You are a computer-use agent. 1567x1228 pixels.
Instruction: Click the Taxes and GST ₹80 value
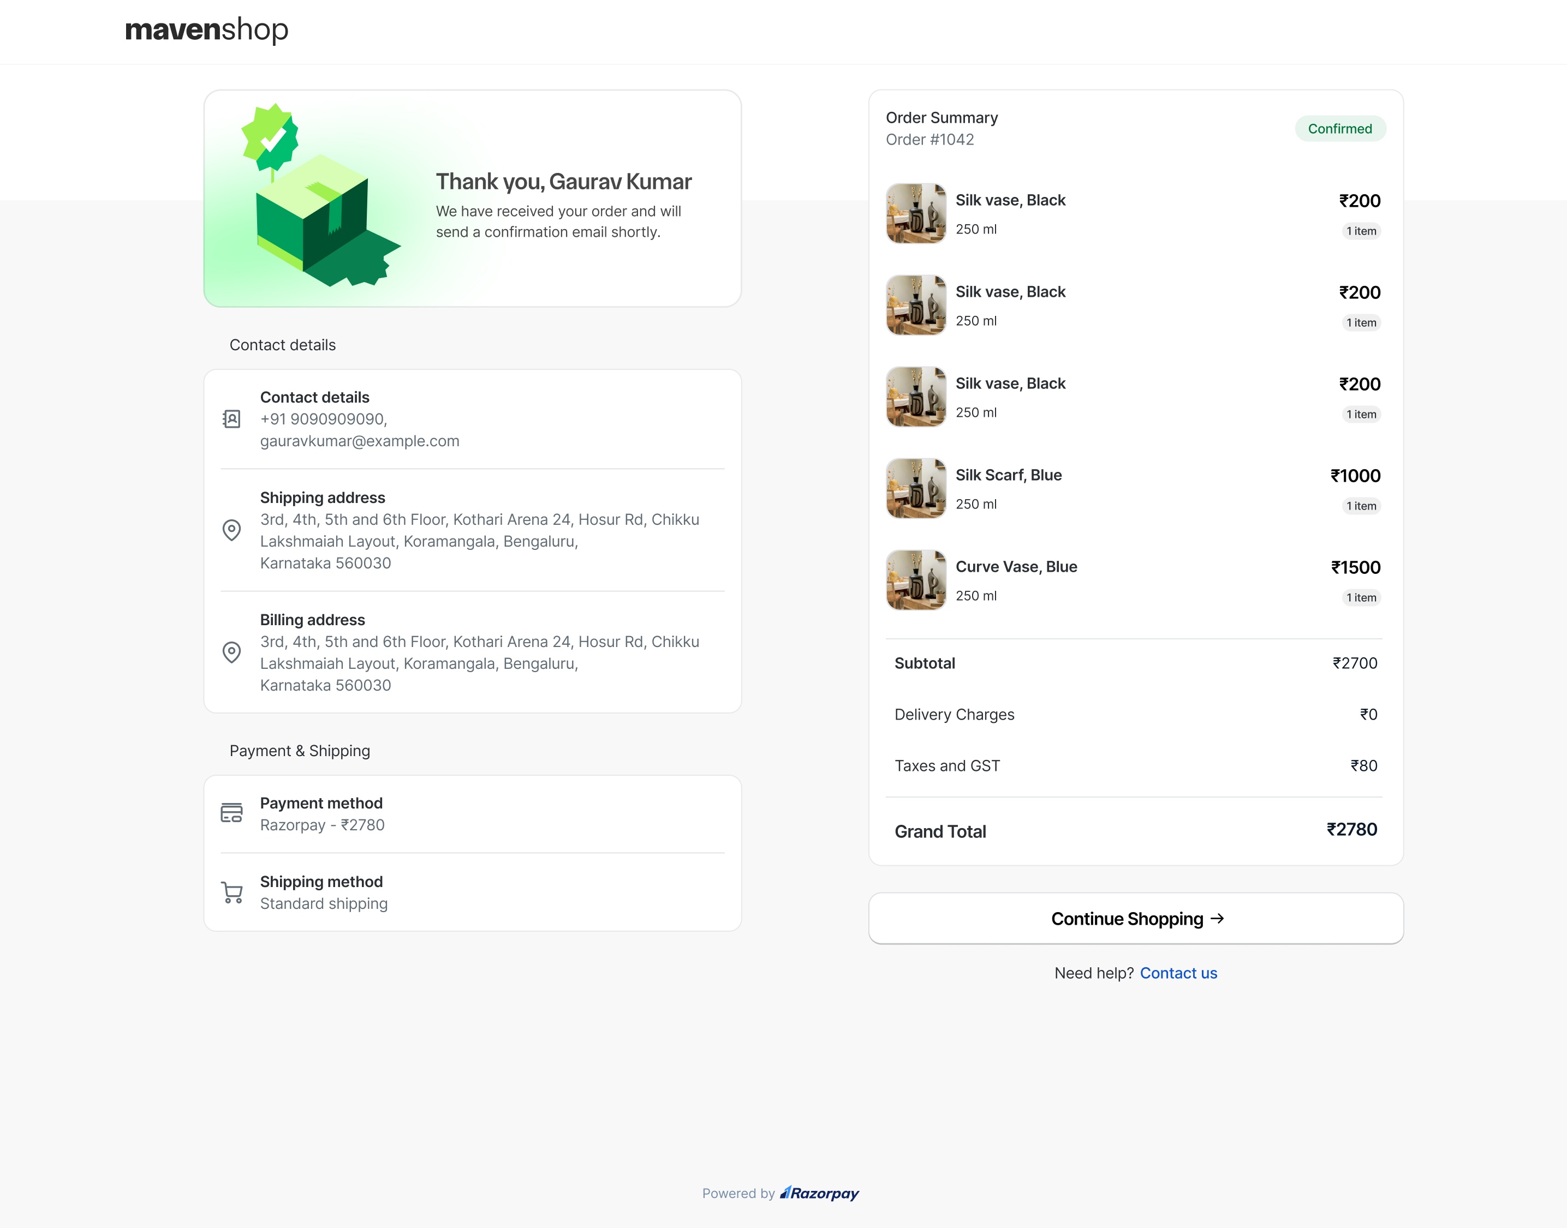coord(1363,766)
